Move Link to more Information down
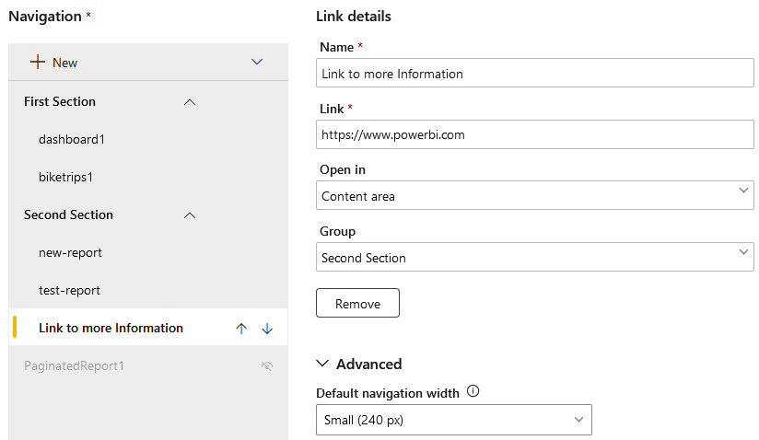759x440 pixels. point(267,329)
